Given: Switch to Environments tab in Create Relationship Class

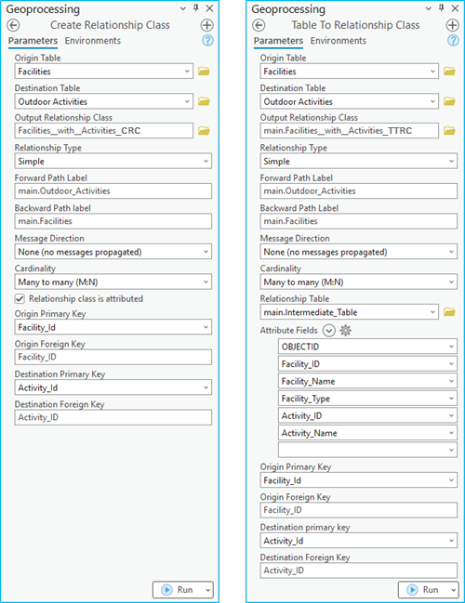Looking at the screenshot, I should pos(92,41).
